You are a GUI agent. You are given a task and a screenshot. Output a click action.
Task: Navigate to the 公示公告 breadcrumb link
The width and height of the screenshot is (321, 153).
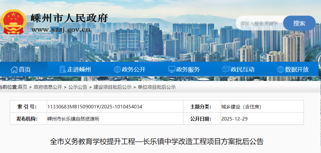(x=78, y=87)
